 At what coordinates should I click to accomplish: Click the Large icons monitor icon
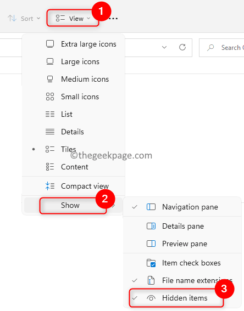point(50,61)
